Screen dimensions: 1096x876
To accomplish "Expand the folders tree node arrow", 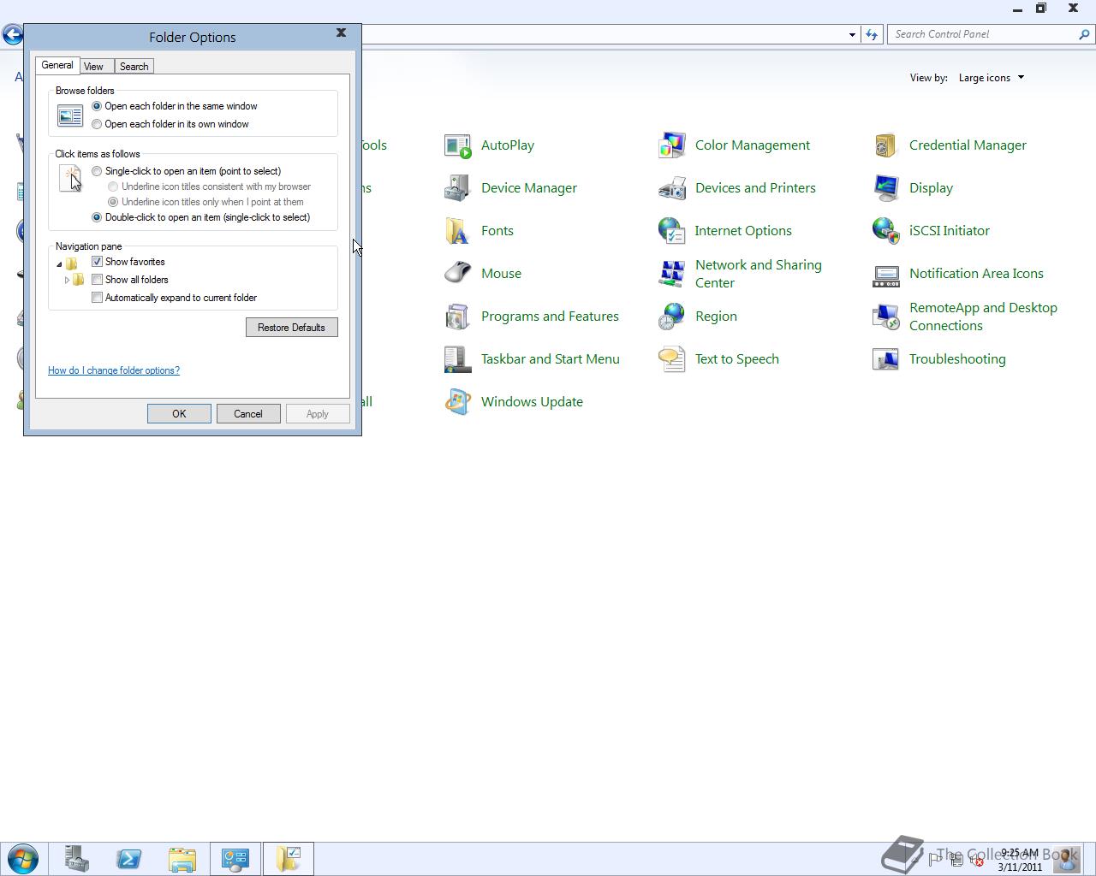I will coord(67,280).
